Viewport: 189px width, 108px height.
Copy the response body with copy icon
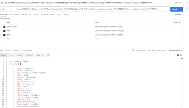[x=178, y=55]
